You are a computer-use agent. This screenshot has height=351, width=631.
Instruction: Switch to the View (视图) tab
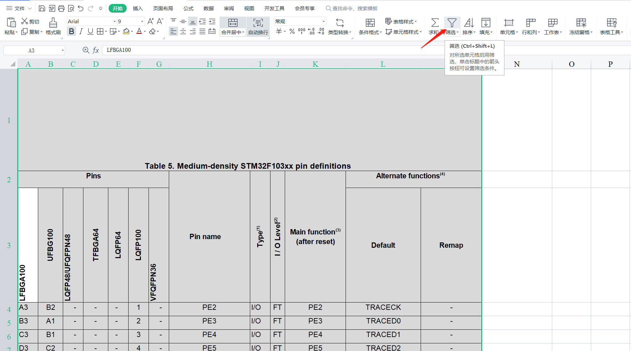click(249, 8)
